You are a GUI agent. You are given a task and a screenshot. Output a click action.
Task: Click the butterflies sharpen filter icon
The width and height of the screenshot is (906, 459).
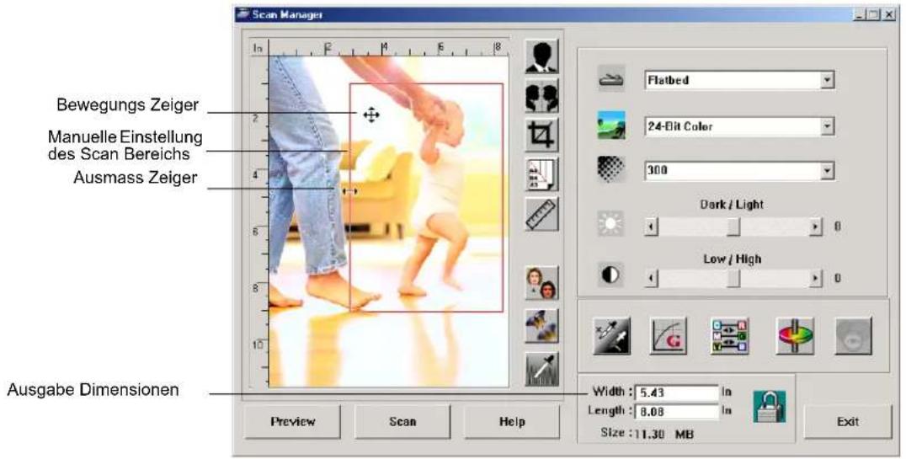[x=541, y=325]
